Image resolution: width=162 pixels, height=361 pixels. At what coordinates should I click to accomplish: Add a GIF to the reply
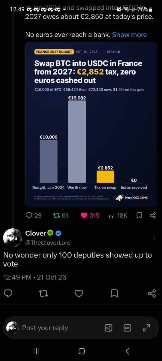127,328
